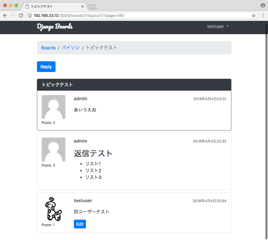The width and height of the screenshot is (268, 240).
Task: Click the 別ユーザーテスト post text
Action: (91, 212)
